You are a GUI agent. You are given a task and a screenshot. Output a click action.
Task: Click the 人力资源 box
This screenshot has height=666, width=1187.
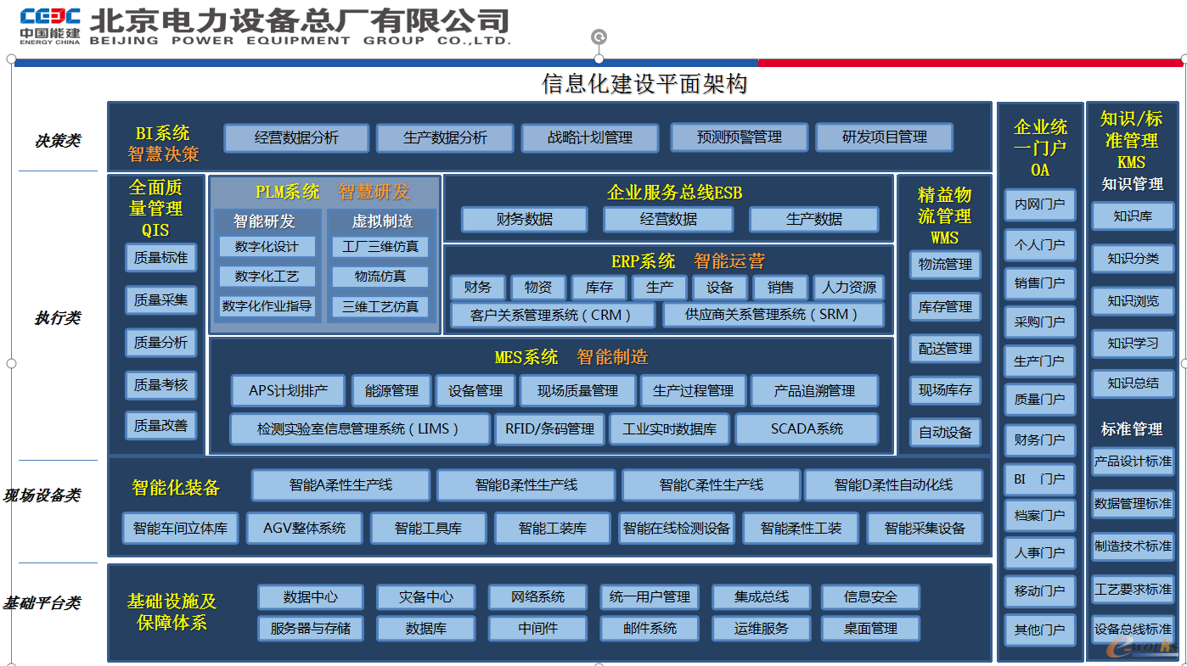848,288
